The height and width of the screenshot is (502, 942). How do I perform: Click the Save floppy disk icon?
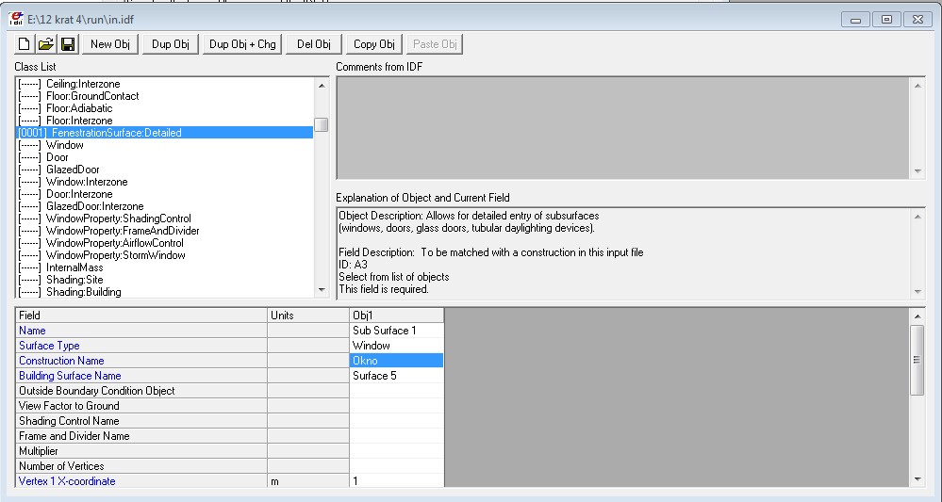pos(68,43)
